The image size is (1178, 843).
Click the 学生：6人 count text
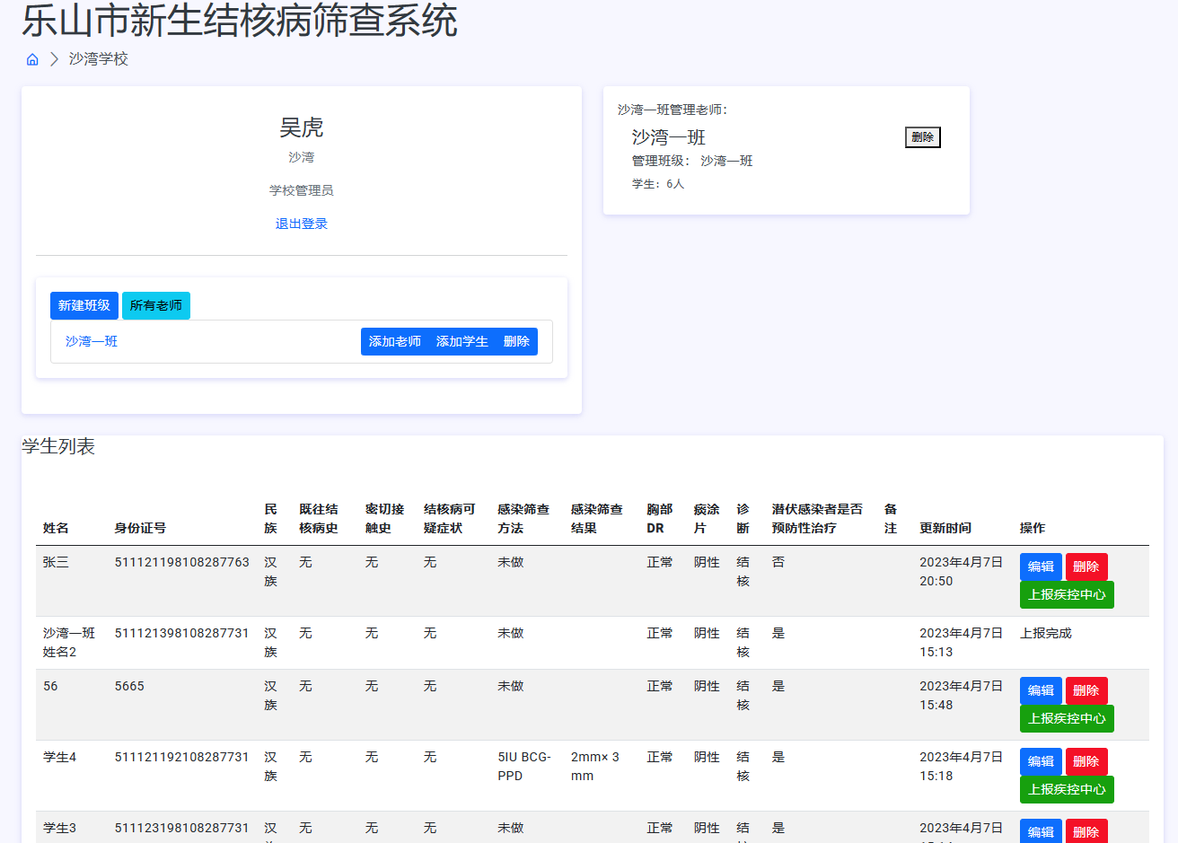click(x=658, y=183)
